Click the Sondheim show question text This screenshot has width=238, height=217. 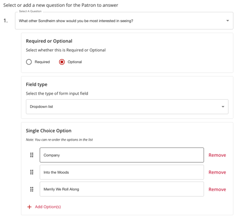point(76,21)
